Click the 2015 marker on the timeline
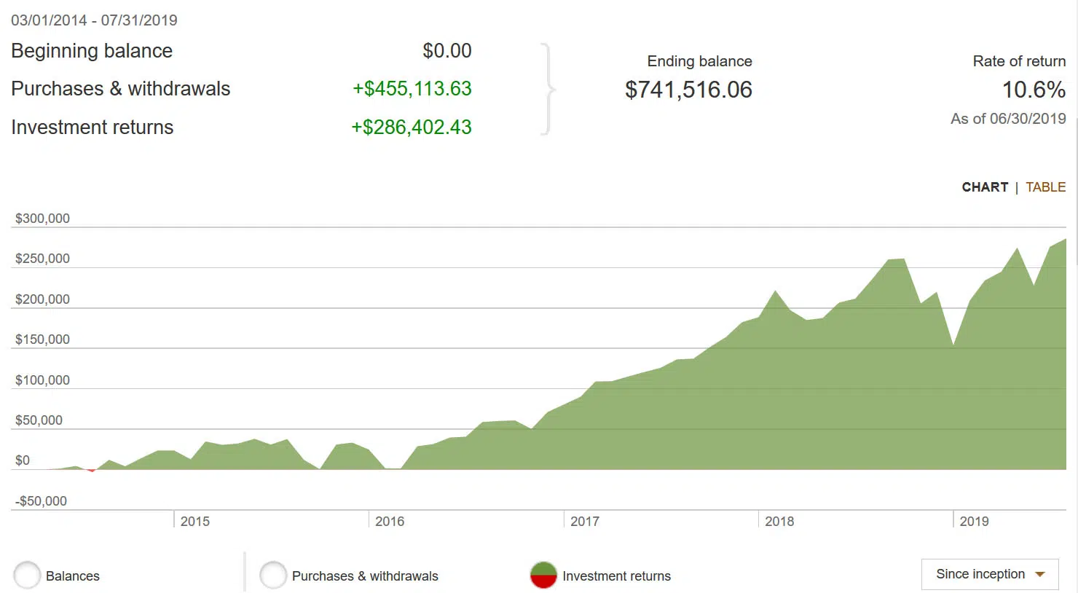1078x593 pixels. pyautogui.click(x=194, y=522)
